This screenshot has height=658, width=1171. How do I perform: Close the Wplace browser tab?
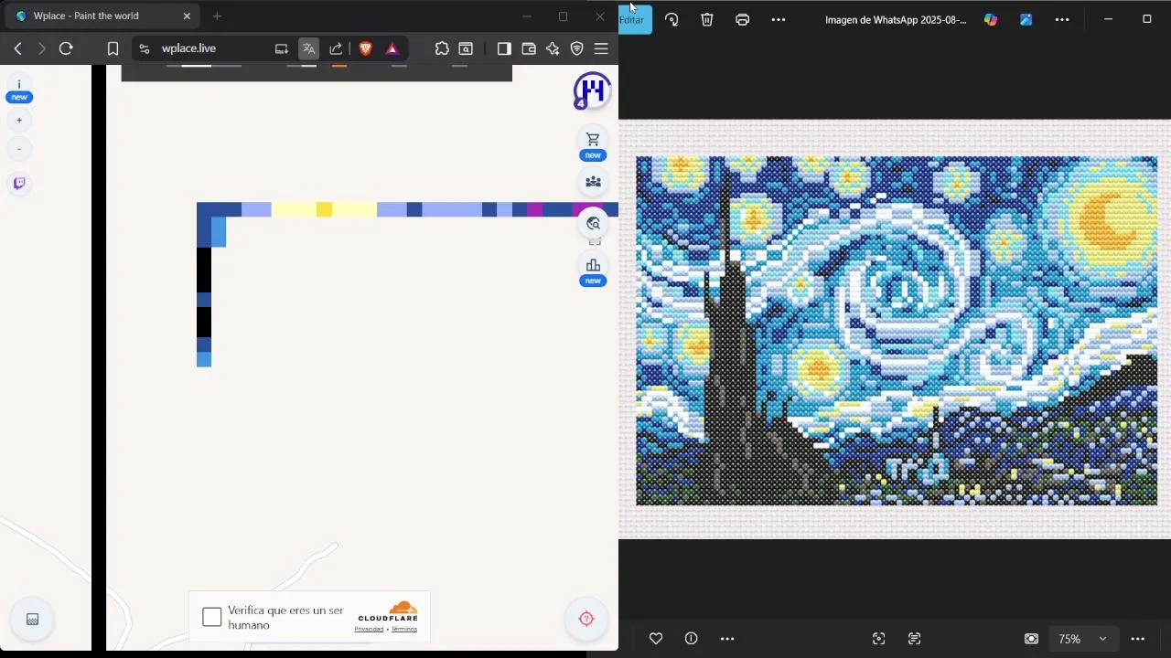click(x=187, y=16)
